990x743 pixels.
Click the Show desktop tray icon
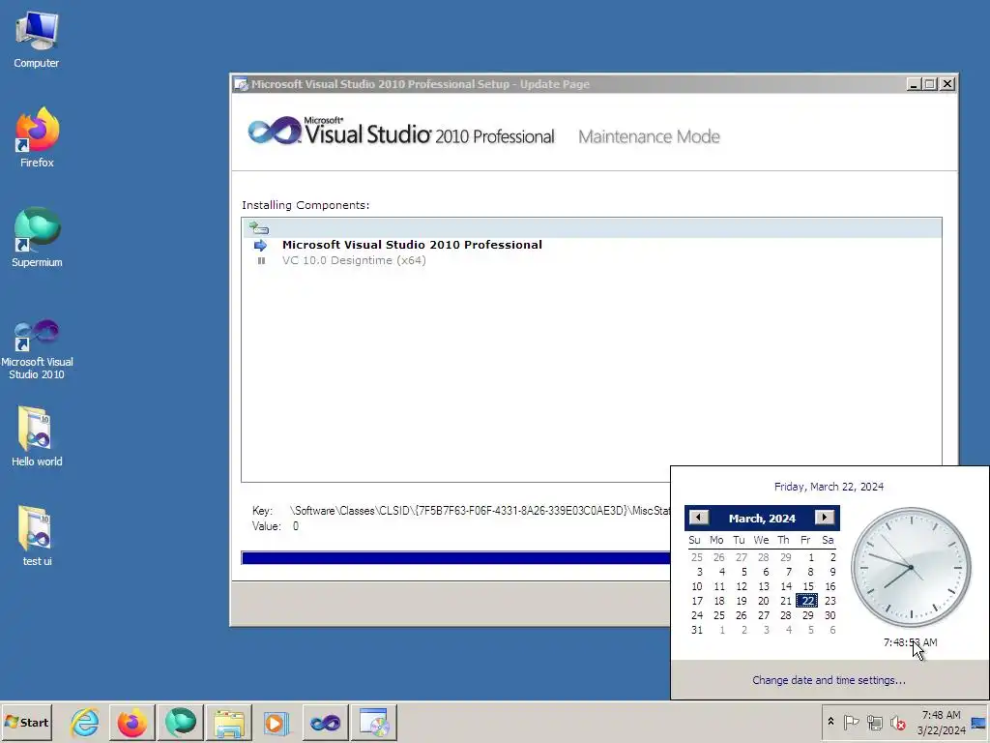click(x=979, y=722)
